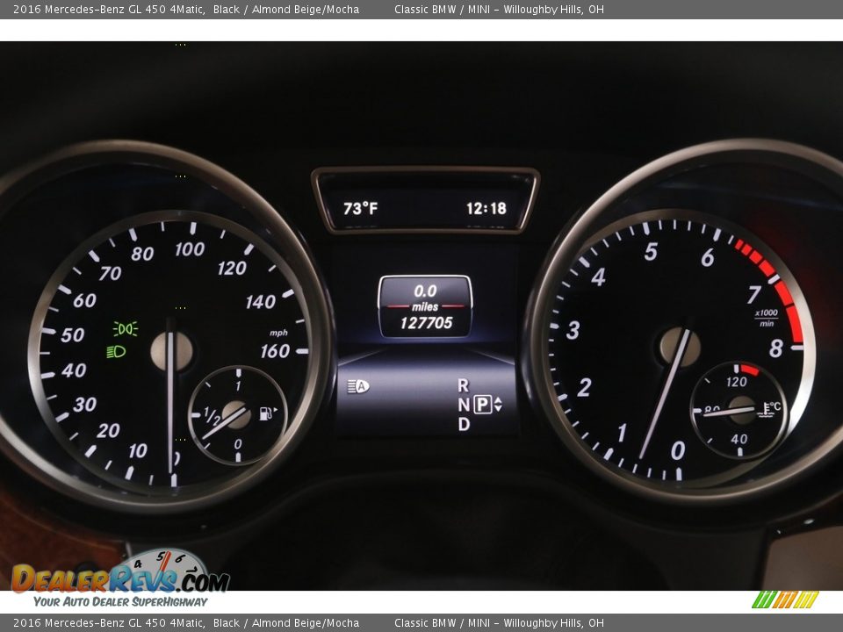Click the tachometer center hub
843x632 pixels.
pos(679,347)
